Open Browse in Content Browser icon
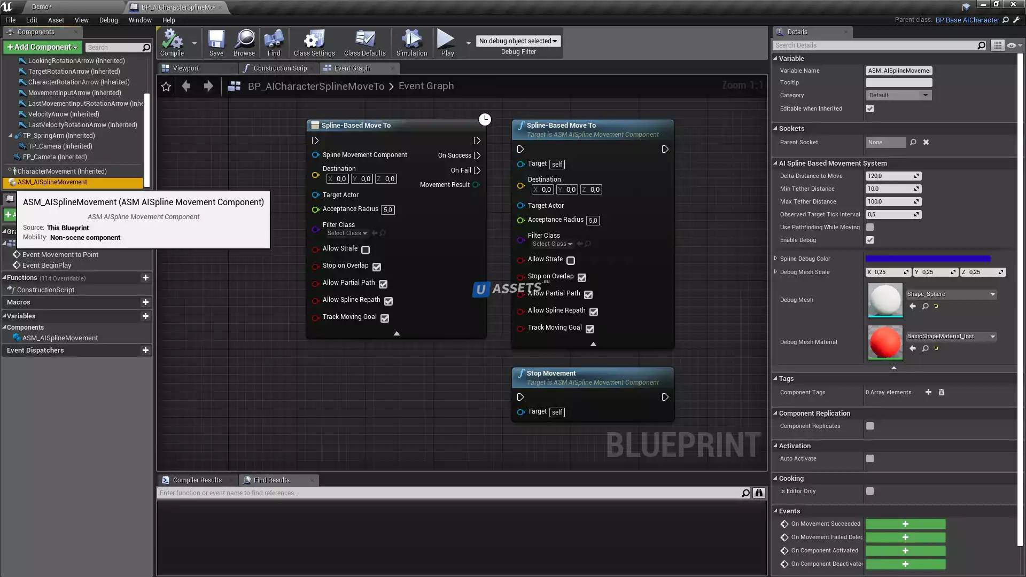 click(244, 42)
